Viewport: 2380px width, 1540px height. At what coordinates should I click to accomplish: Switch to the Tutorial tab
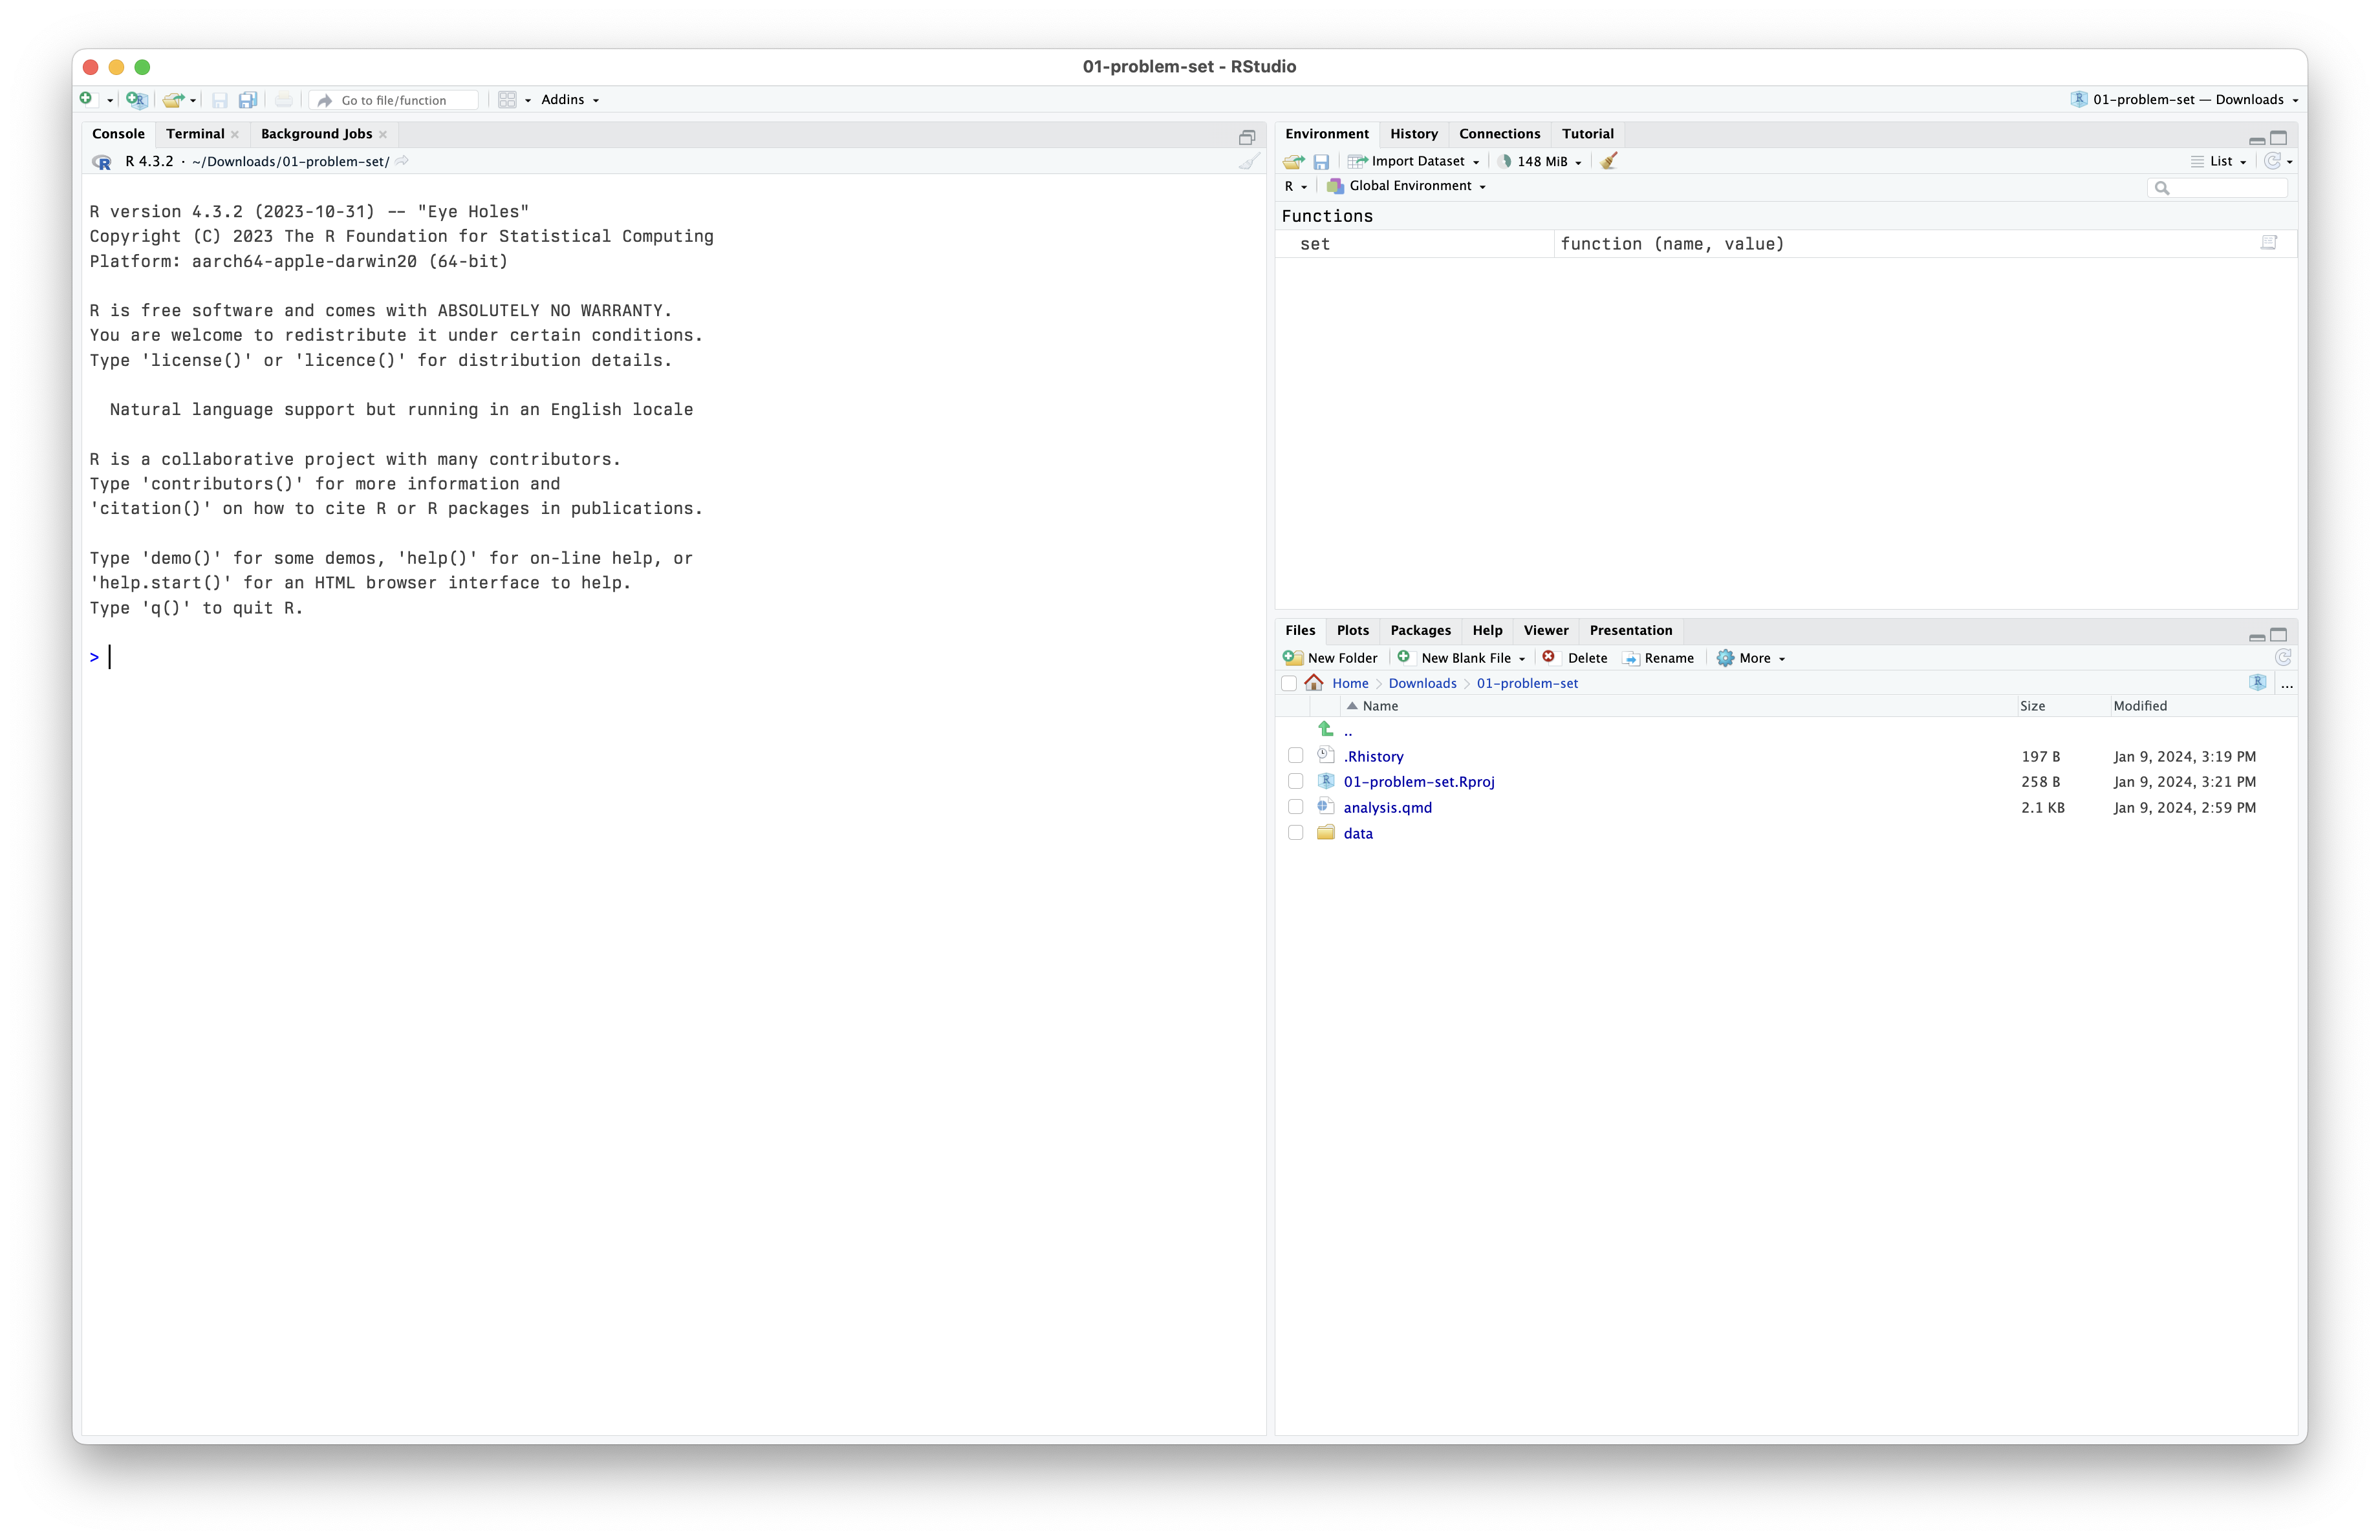(x=1587, y=134)
